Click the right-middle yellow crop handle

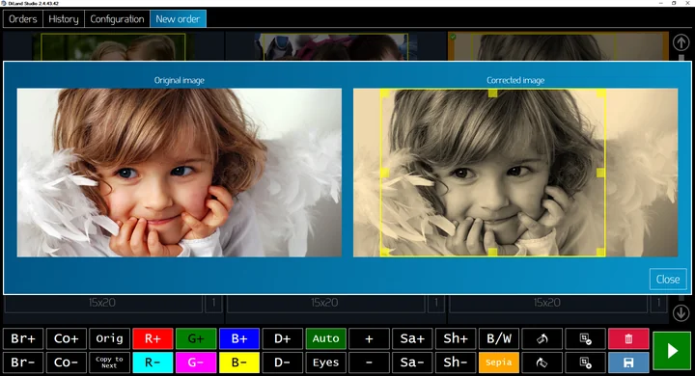tap(600, 173)
